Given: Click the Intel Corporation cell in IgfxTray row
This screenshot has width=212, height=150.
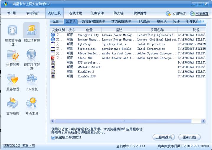Looking at the screenshot, I should point(151,44).
